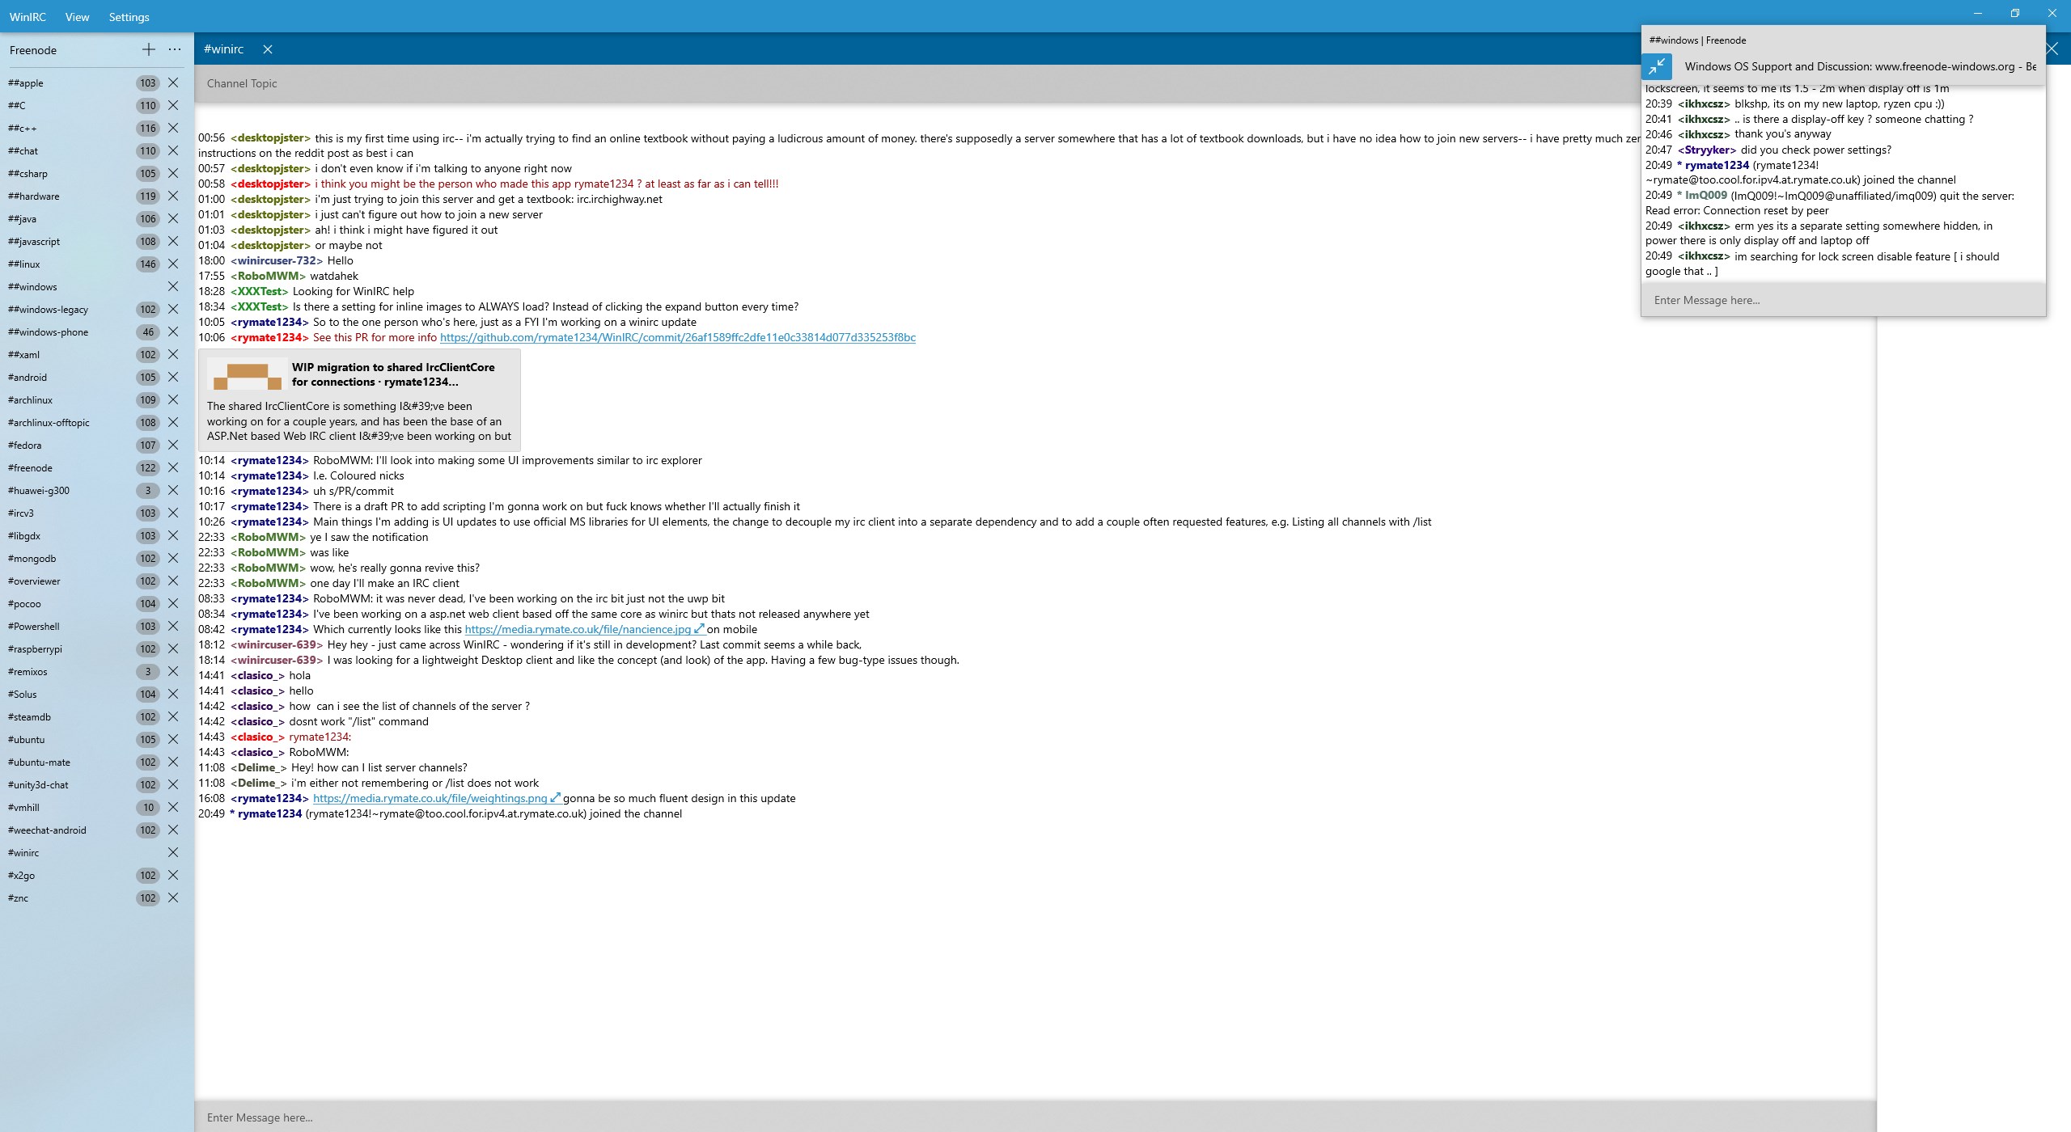
Task: Open the View menu
Action: pyautogui.click(x=77, y=17)
